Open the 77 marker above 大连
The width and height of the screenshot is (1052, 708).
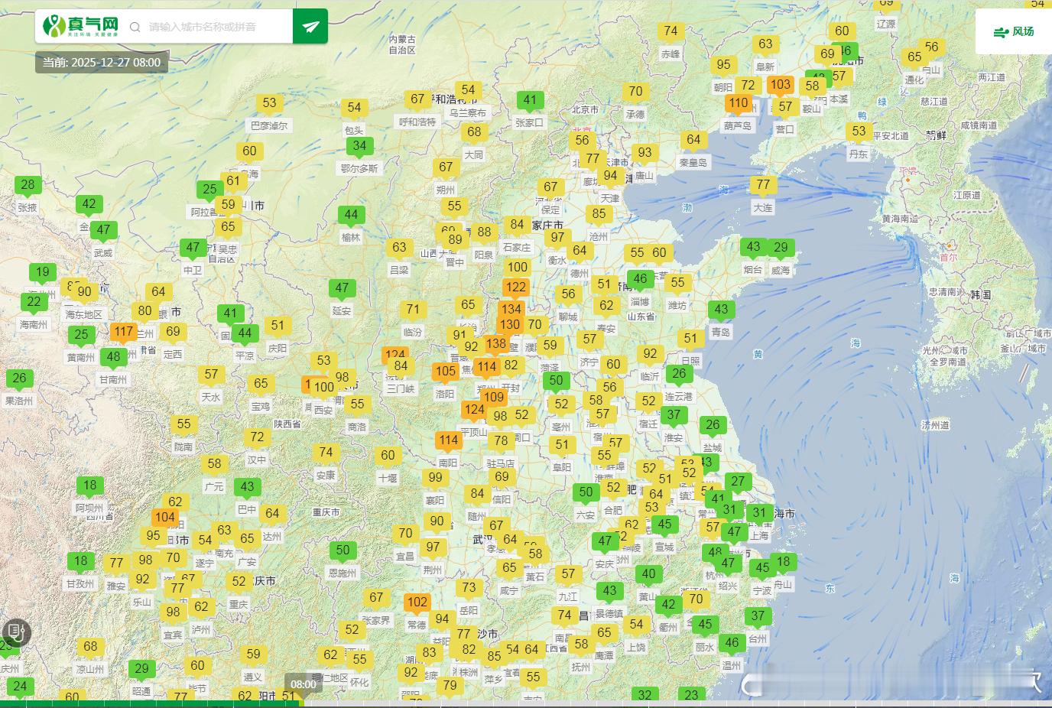click(x=763, y=186)
